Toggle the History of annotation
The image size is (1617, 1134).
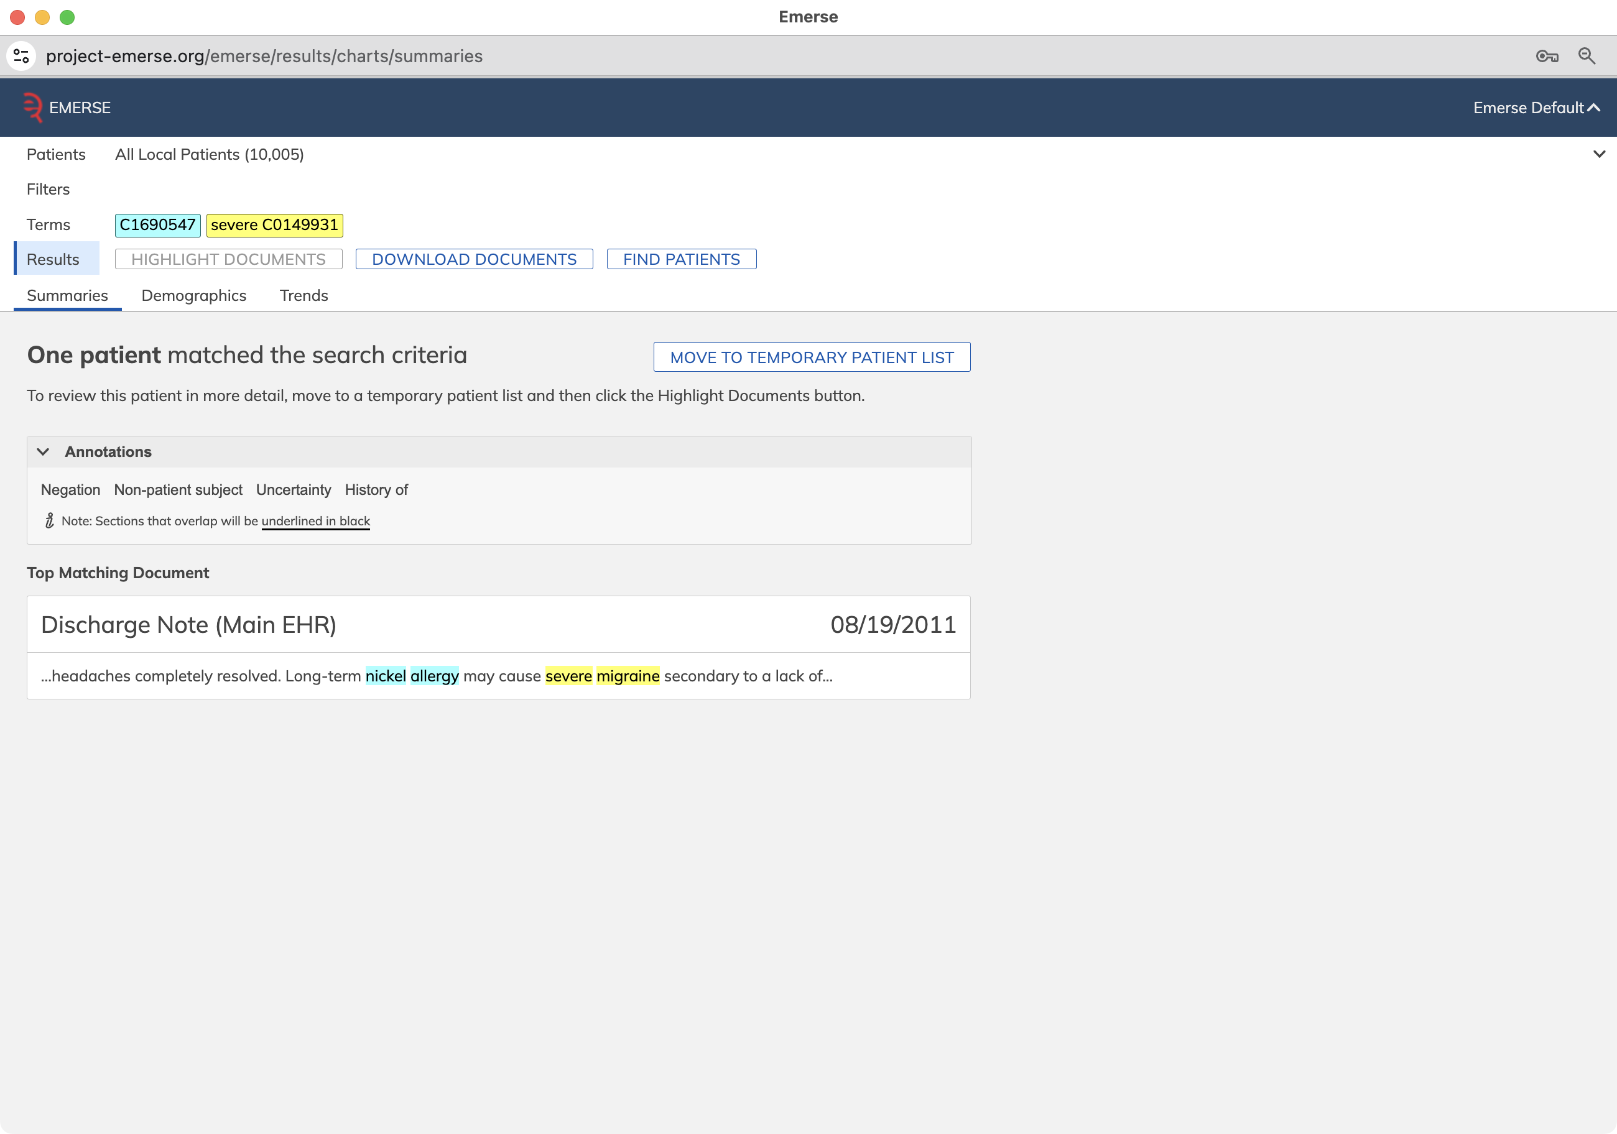tap(376, 490)
